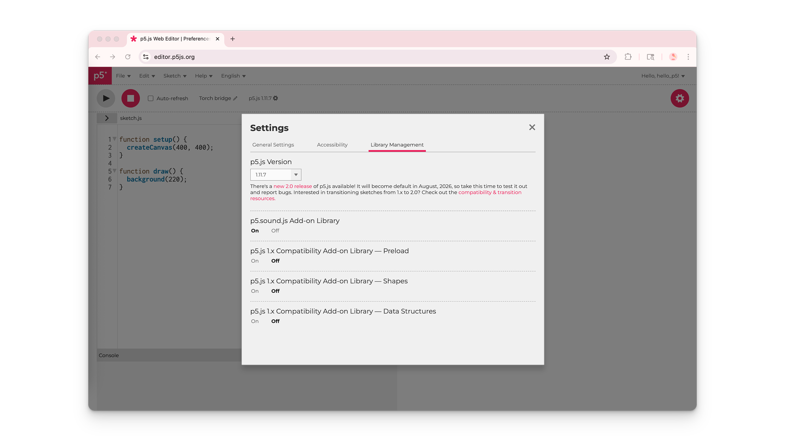Open the p5.js Version 1.11.7 dropdown

(x=276, y=175)
